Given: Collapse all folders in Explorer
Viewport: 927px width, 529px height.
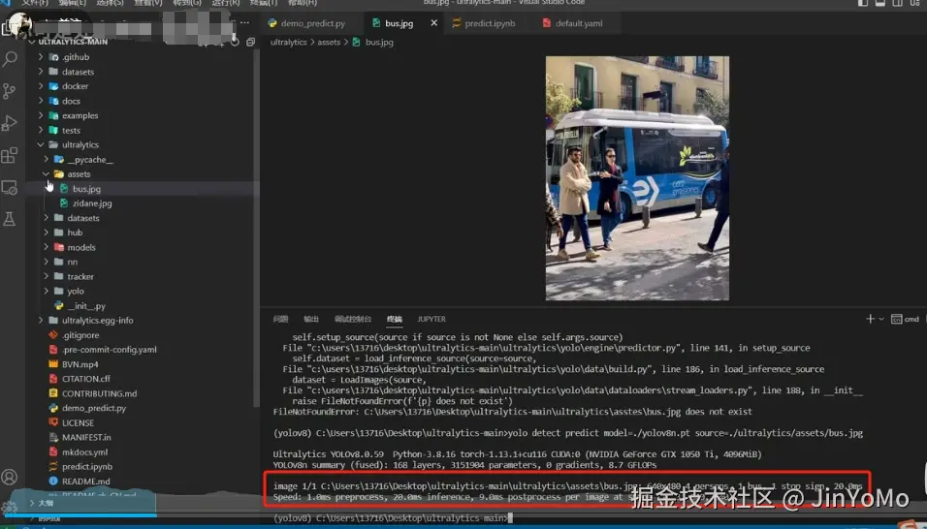Looking at the screenshot, I should [x=250, y=42].
